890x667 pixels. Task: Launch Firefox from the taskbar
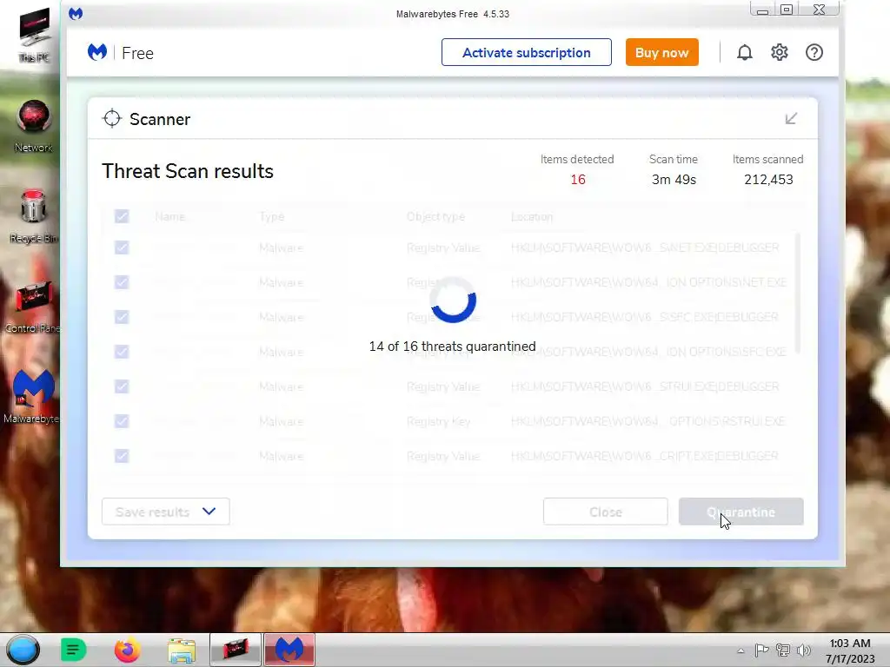click(127, 650)
